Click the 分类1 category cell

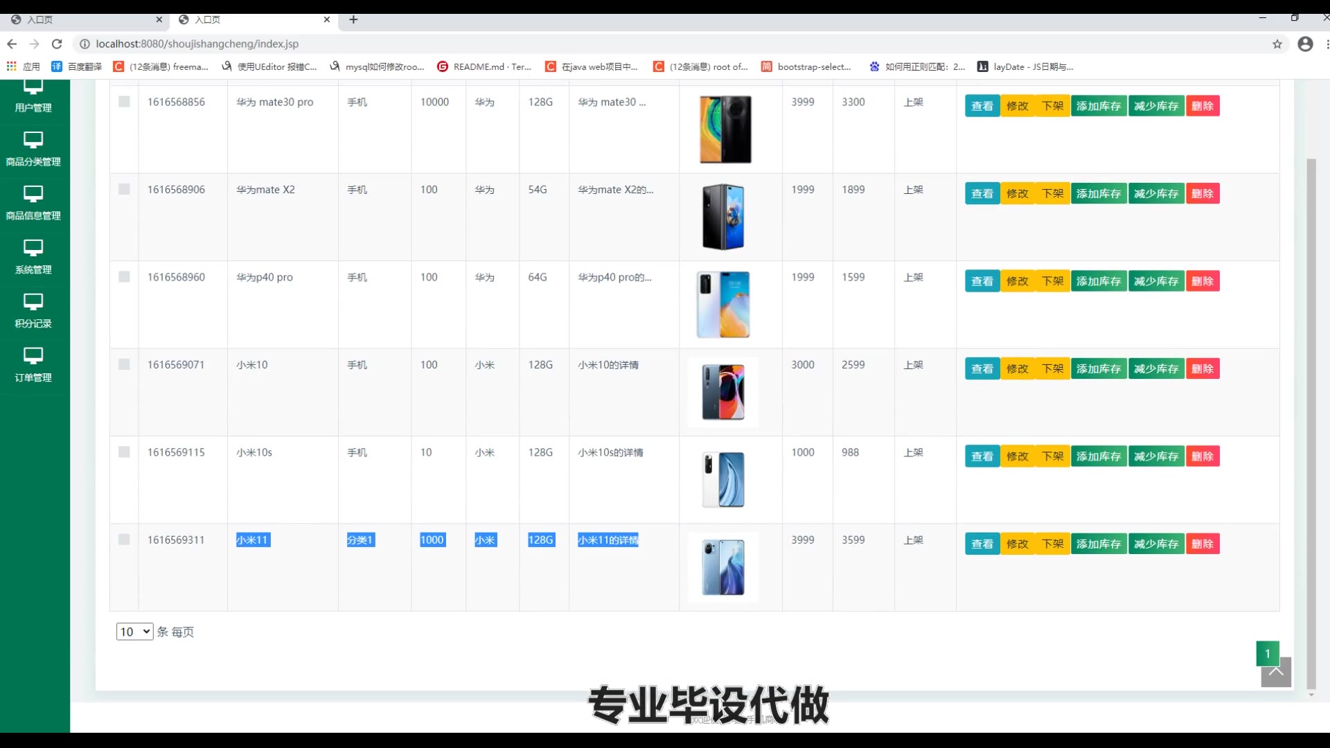coord(360,540)
